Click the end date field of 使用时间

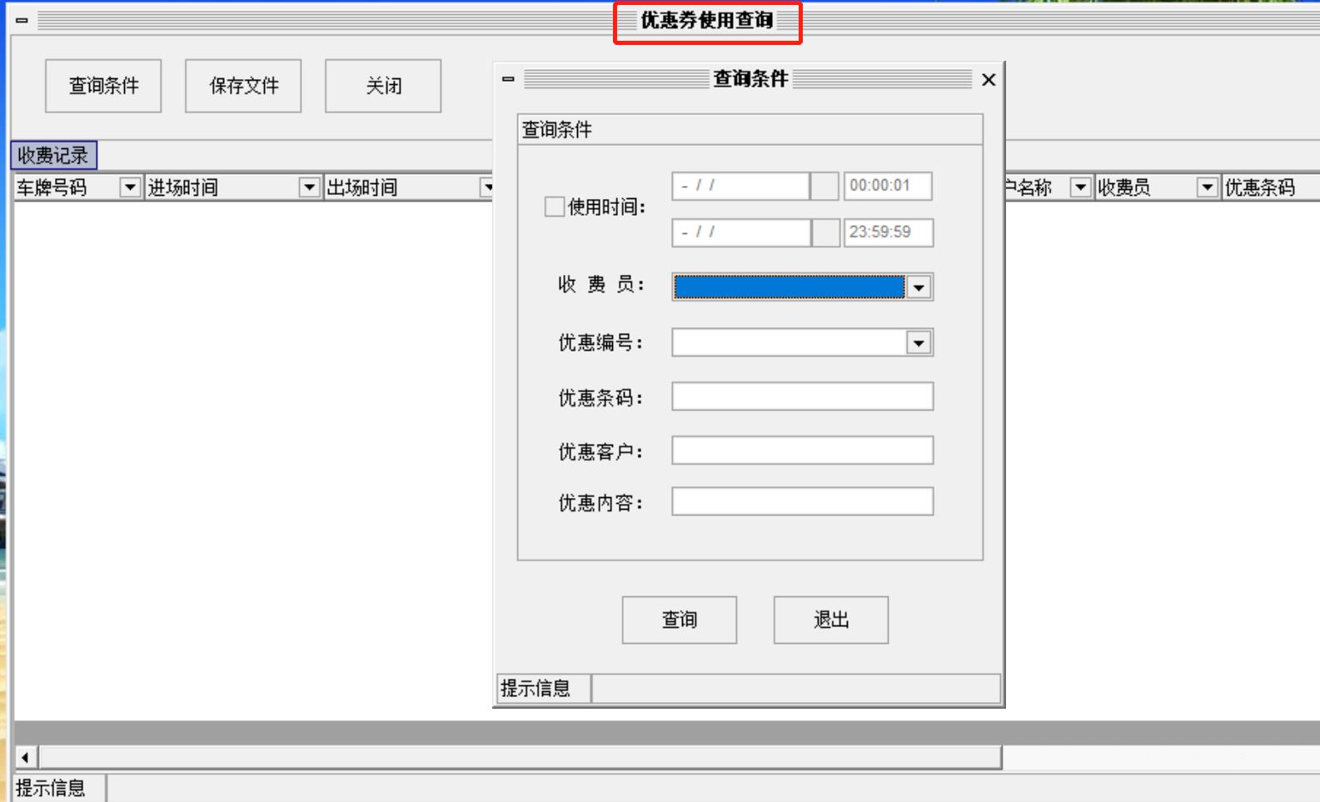[740, 232]
